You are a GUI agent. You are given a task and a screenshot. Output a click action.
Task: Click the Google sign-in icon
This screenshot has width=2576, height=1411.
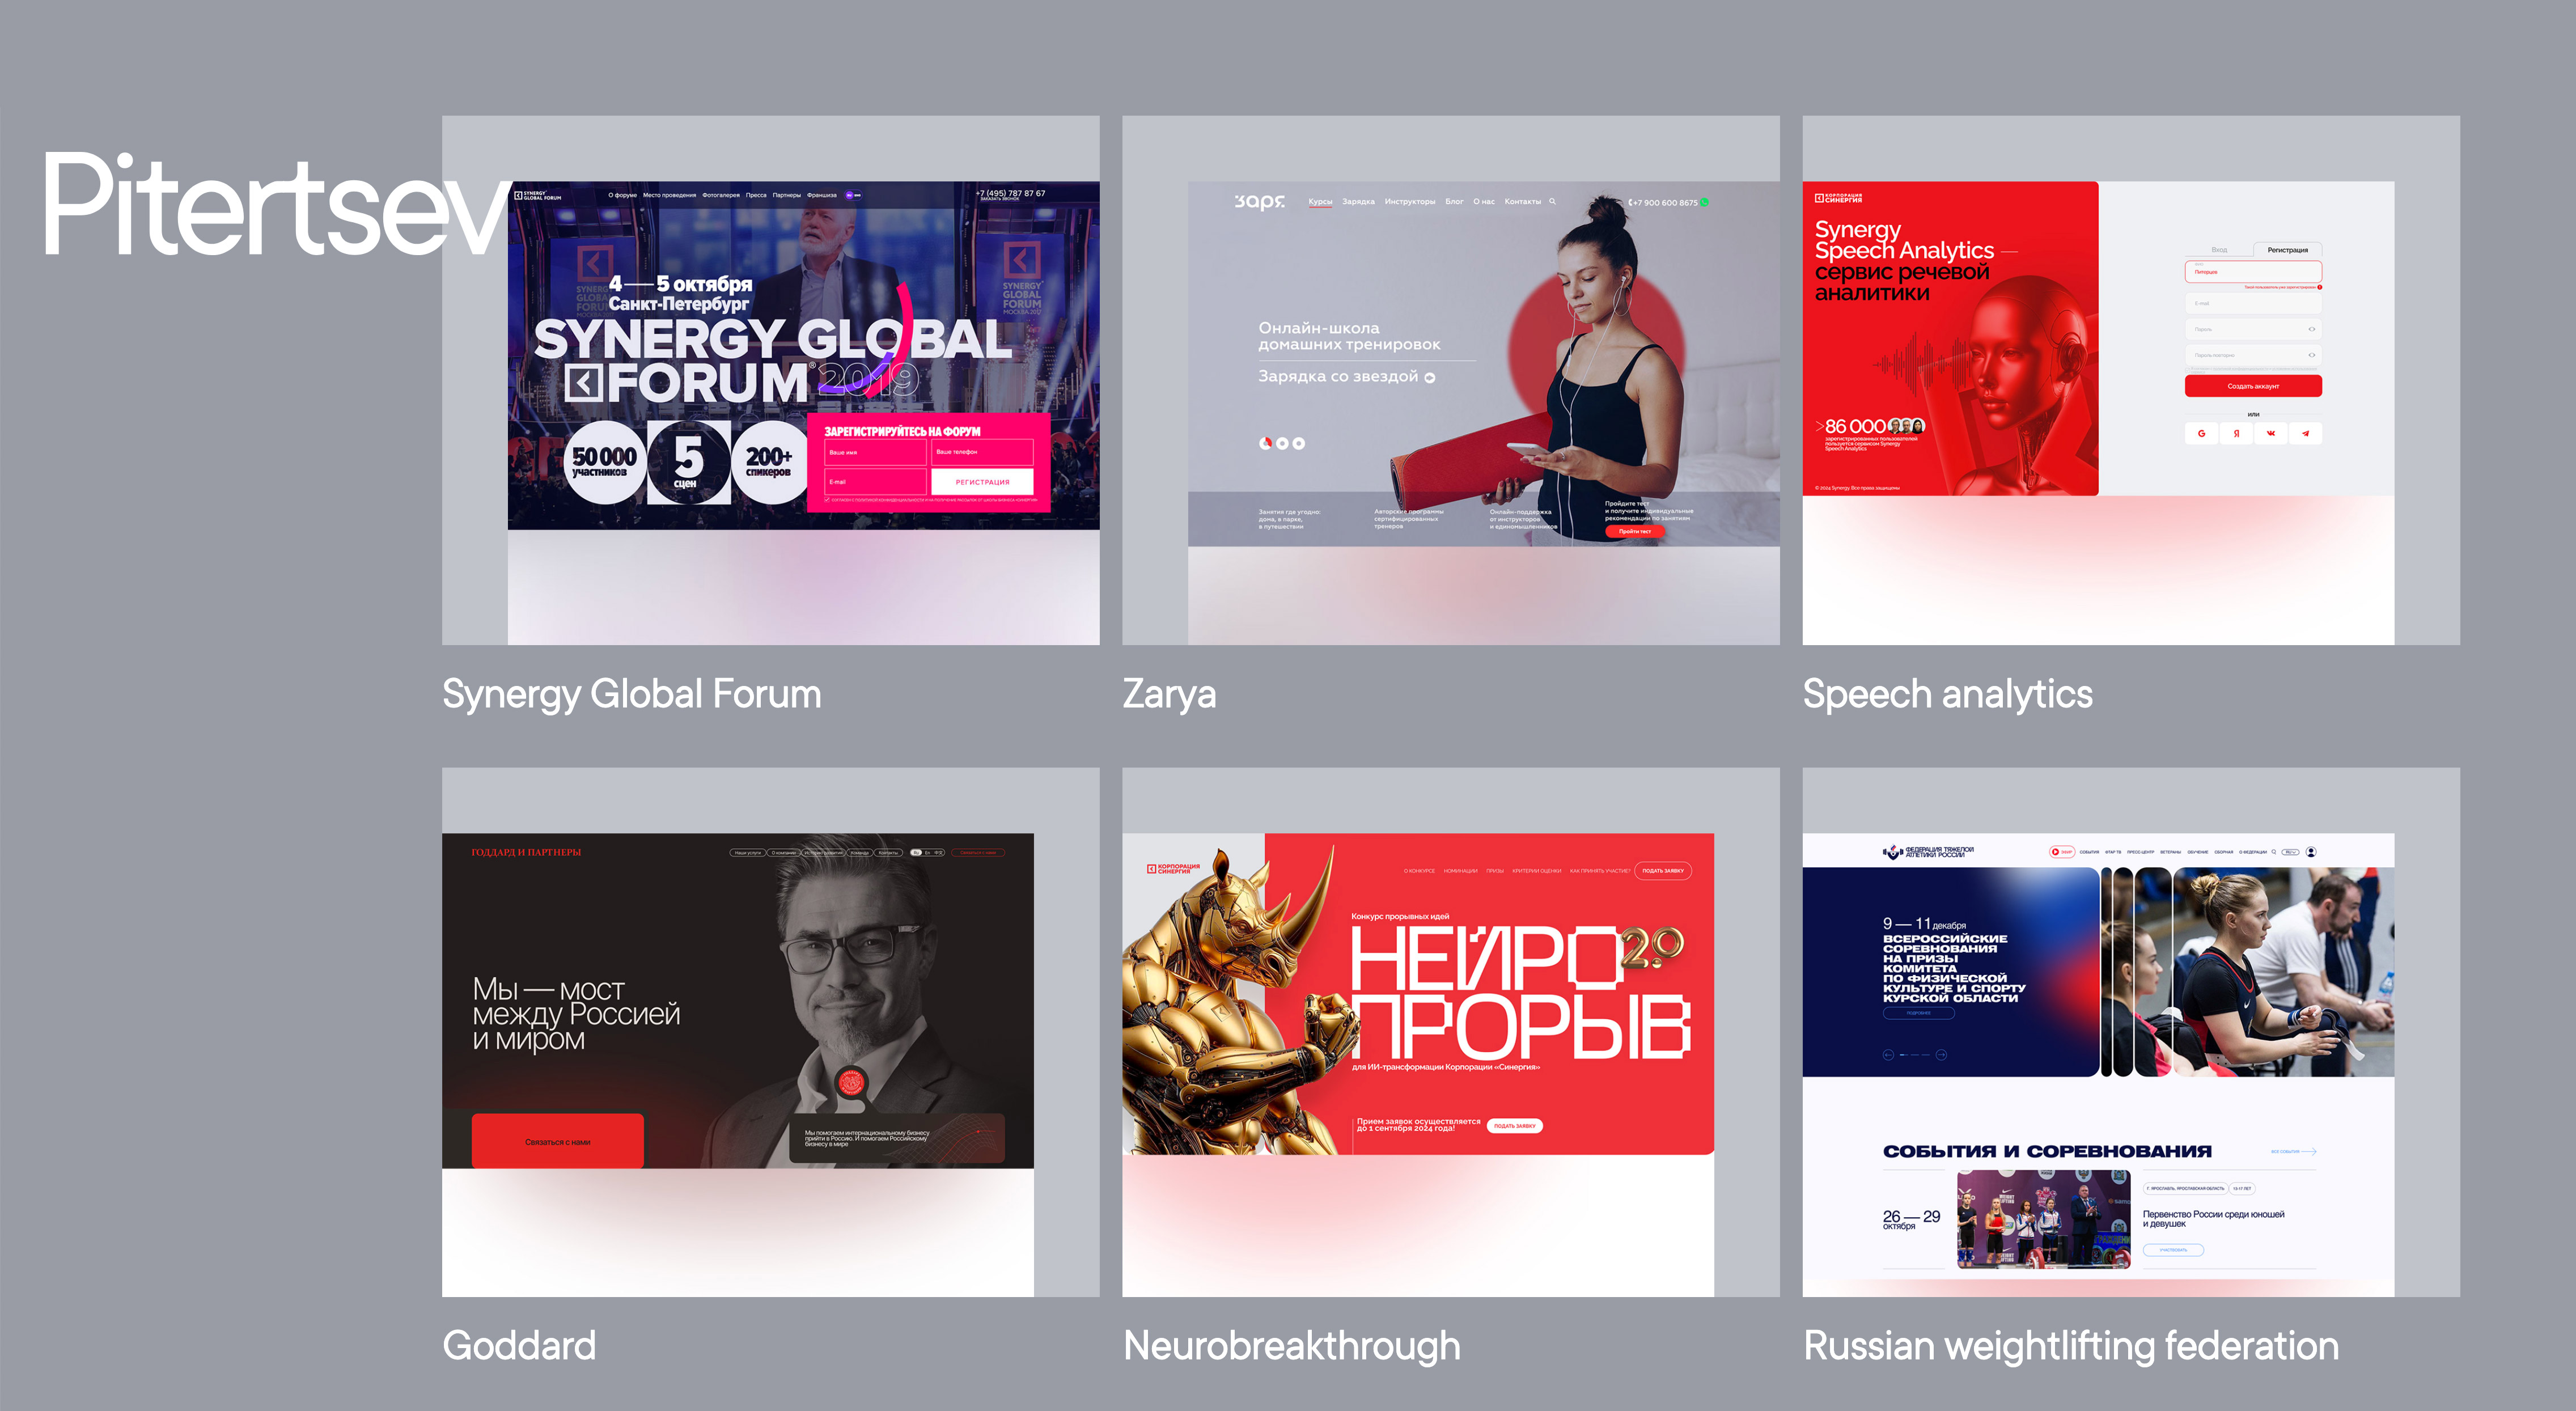pyautogui.click(x=2201, y=433)
